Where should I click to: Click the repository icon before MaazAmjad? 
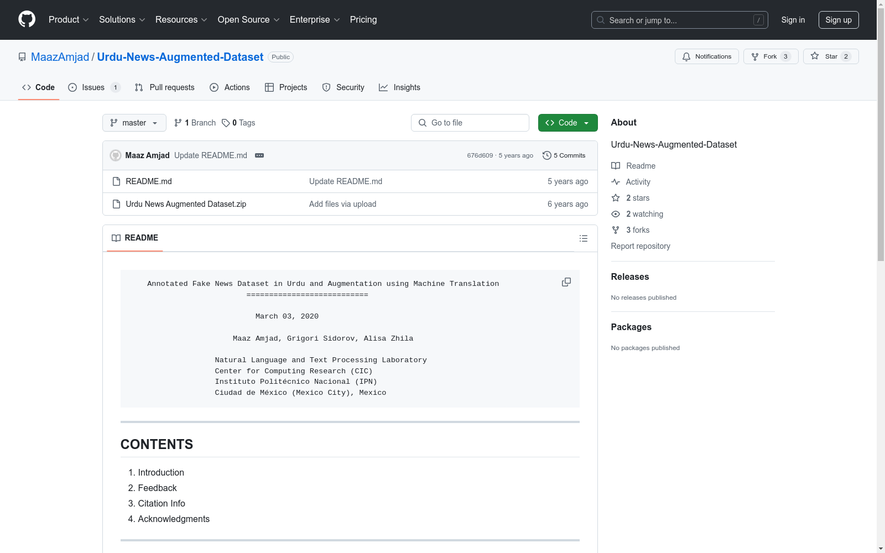tap(22, 57)
